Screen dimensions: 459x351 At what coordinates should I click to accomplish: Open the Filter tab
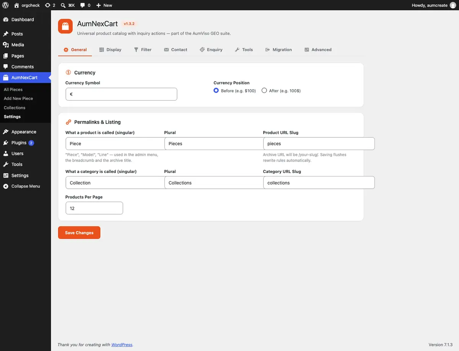pos(143,50)
